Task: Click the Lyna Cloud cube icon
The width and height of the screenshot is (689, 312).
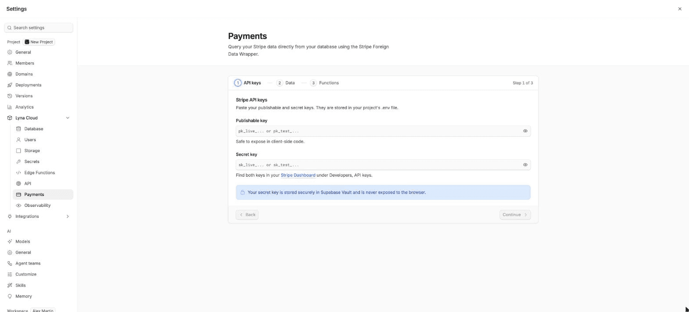Action: pos(10,118)
